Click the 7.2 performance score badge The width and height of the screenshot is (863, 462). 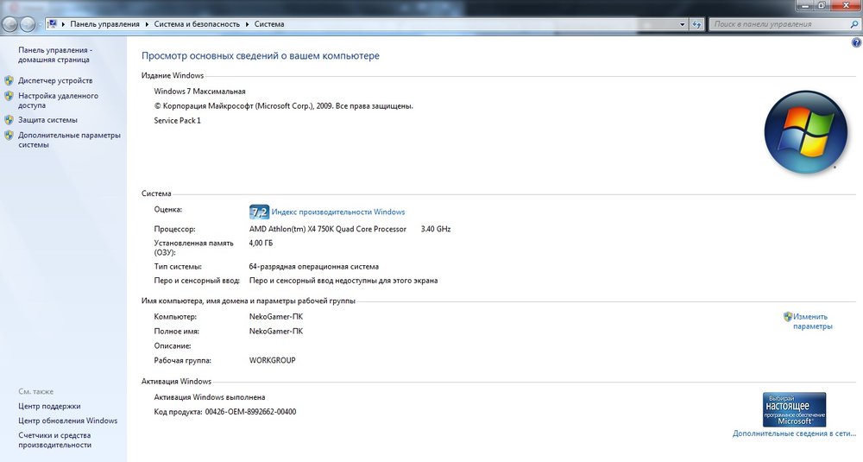pyautogui.click(x=259, y=212)
